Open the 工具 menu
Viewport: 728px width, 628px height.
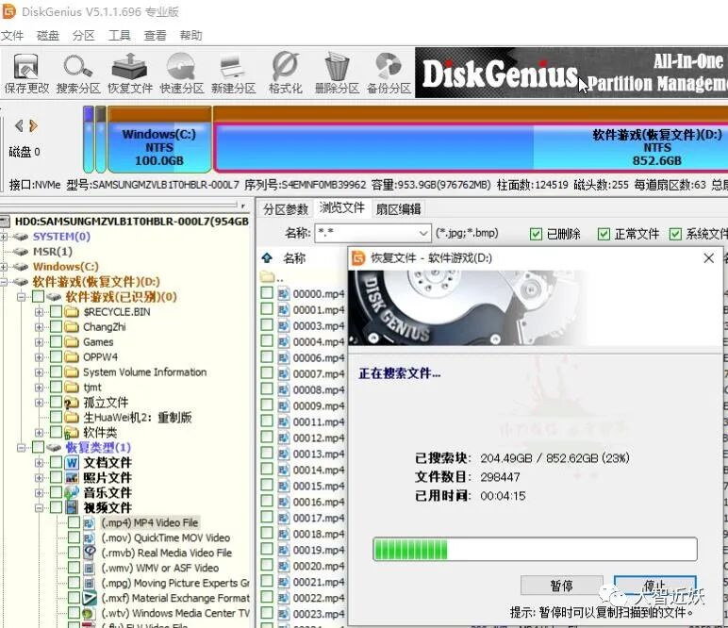(x=120, y=36)
